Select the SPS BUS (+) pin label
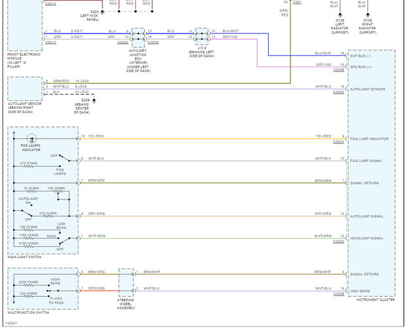 tap(360, 67)
